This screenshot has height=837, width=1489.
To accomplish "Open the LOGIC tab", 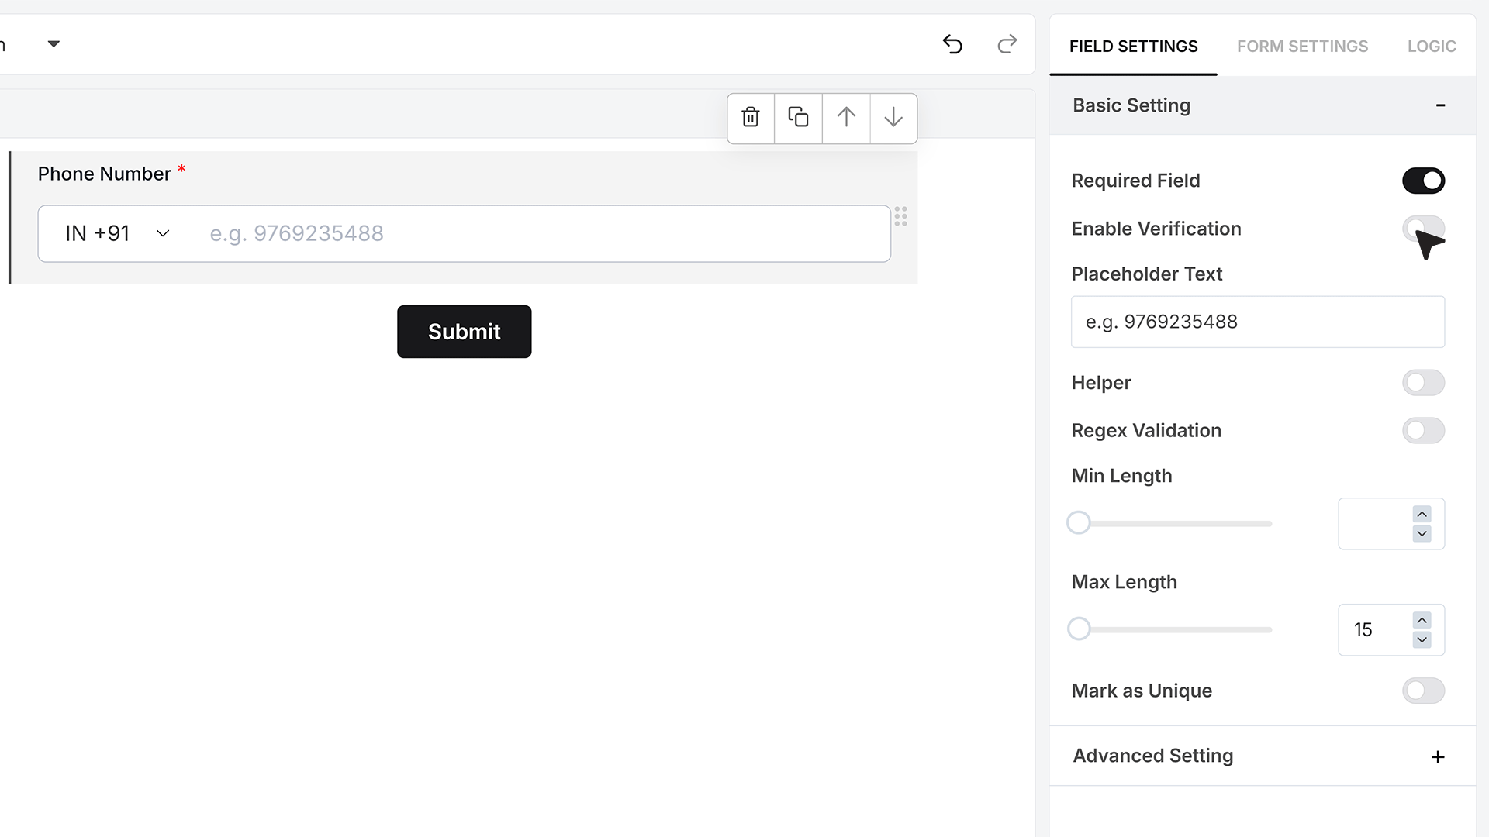I will click(1432, 46).
